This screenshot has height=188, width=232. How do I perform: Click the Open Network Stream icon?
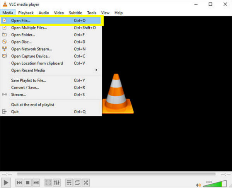[x=4, y=49]
